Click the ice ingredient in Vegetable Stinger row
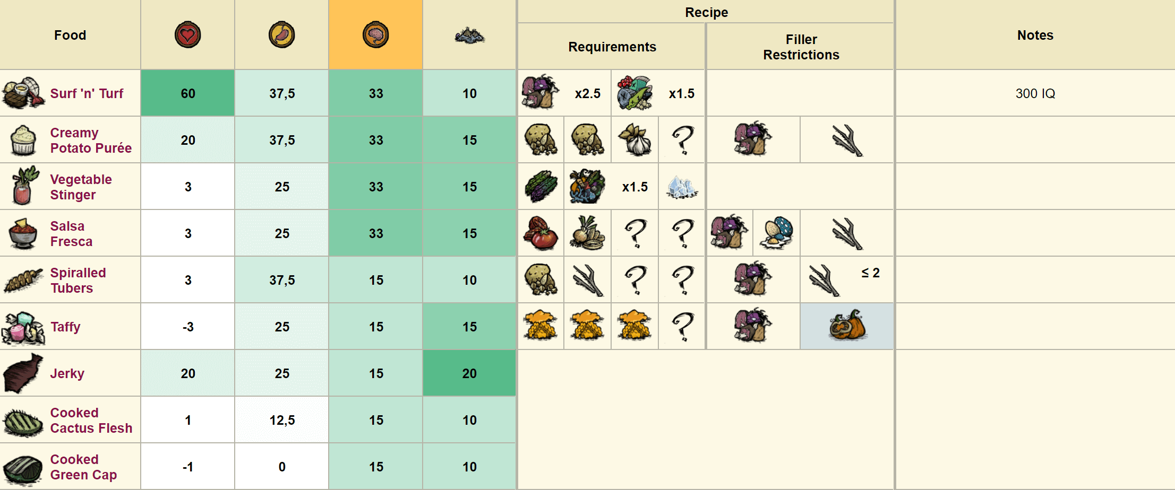The height and width of the screenshot is (490, 1175). coord(682,187)
